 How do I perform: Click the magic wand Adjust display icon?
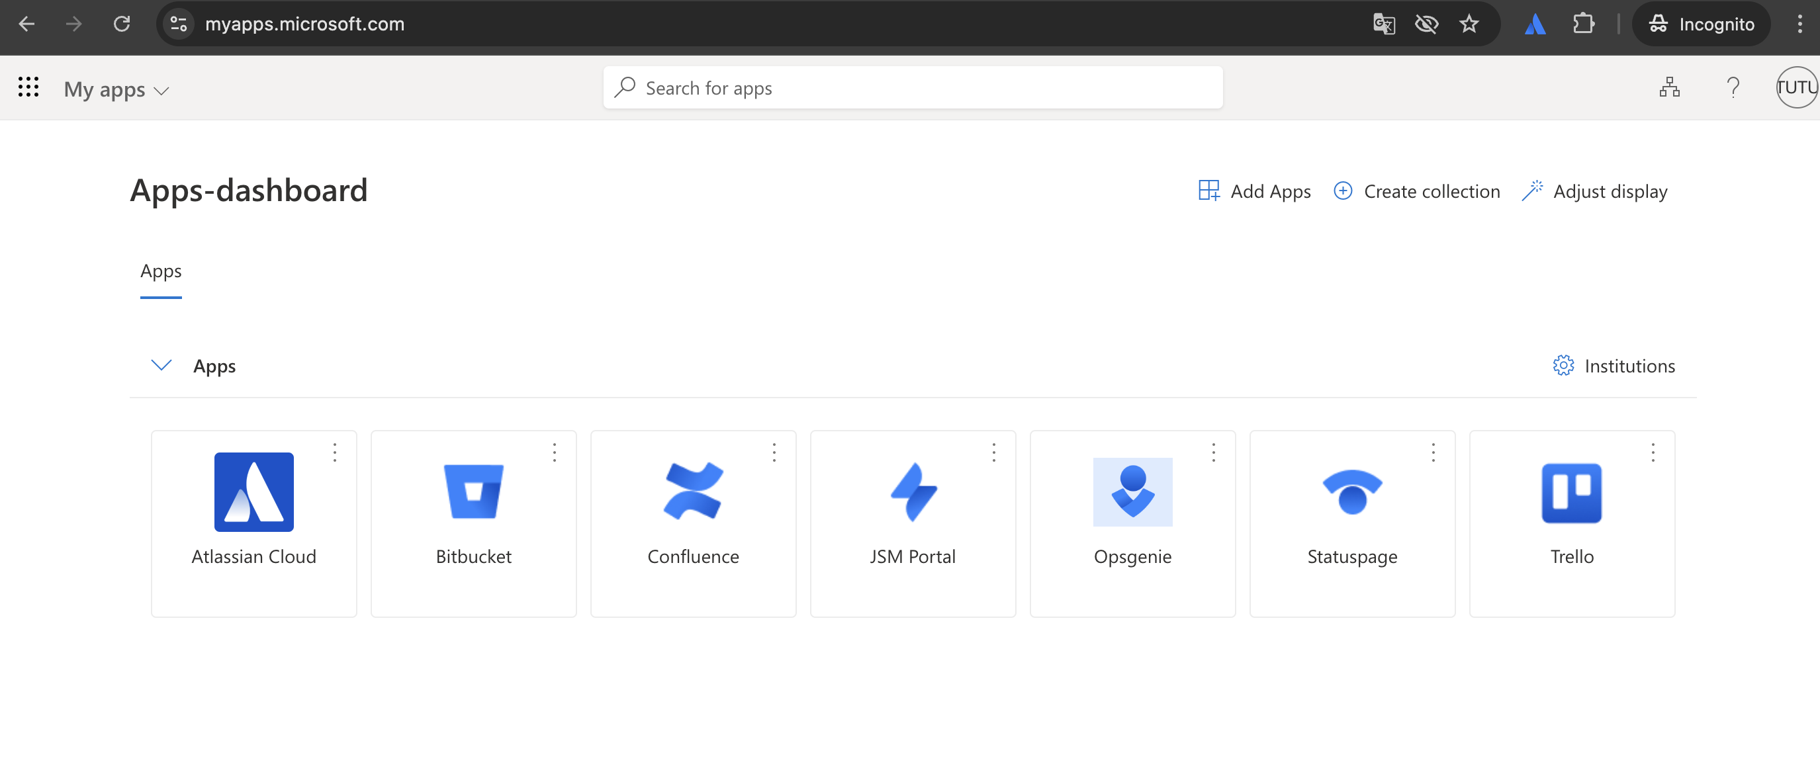(x=1531, y=191)
